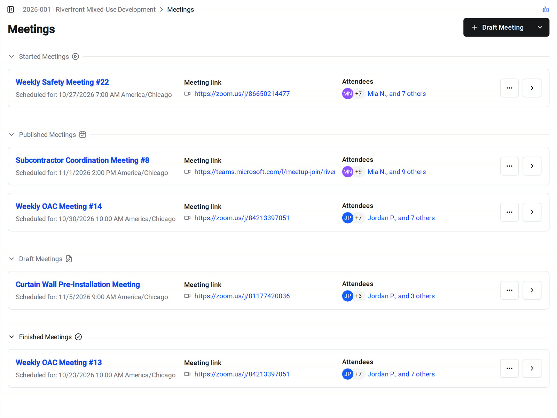Viewport: 557px width, 418px height.
Task: Open Subcontractor Coordination Meeting #8 details arrow
Action: pos(532,166)
